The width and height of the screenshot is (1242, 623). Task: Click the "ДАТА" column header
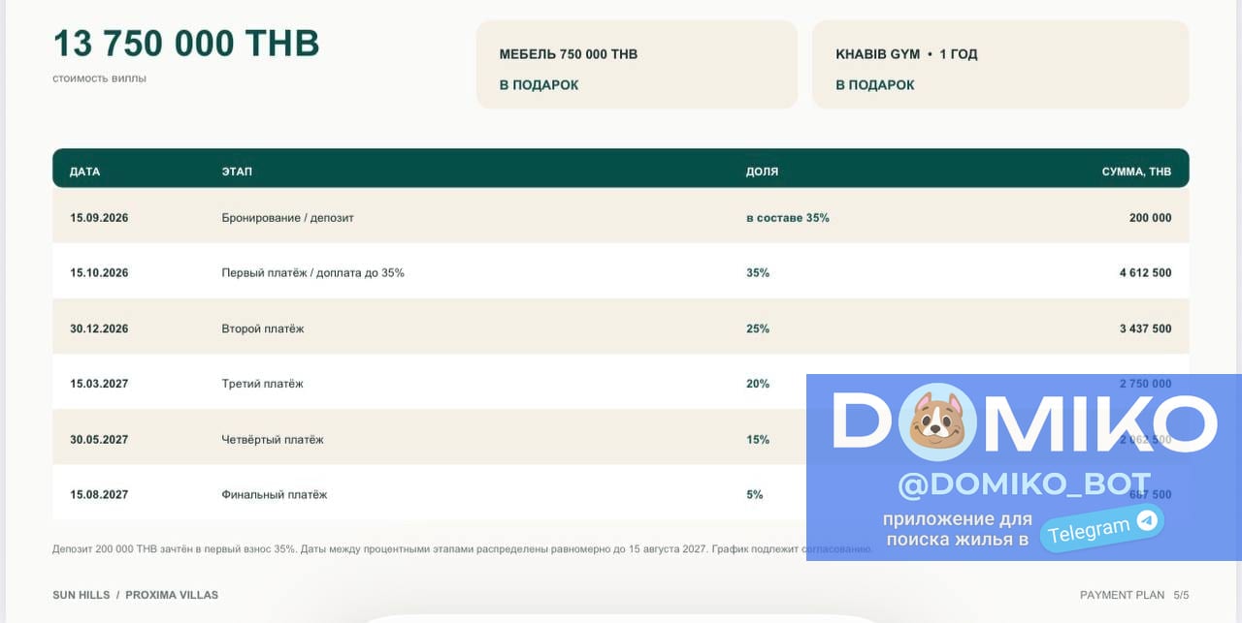[x=84, y=171]
